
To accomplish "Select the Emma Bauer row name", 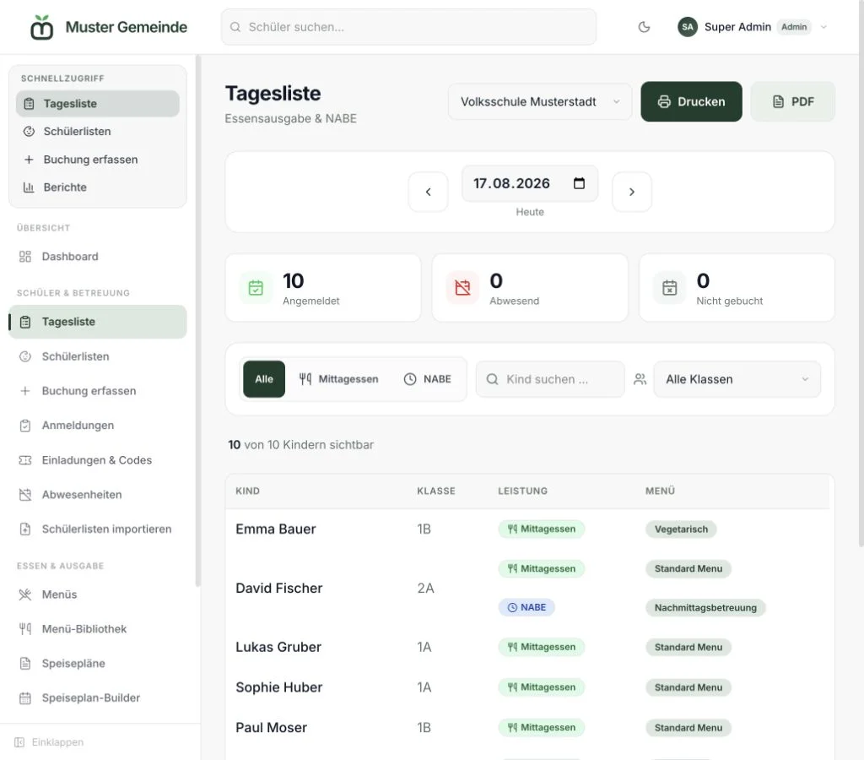I will click(x=276, y=529).
